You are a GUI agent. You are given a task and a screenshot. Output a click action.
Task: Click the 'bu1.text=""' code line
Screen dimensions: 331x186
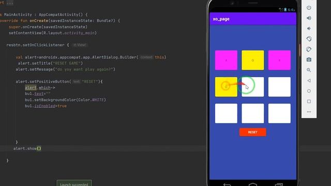38,94
